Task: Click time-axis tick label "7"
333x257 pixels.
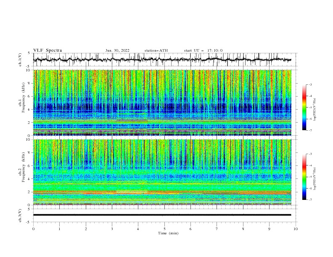Action: click(x=217, y=229)
